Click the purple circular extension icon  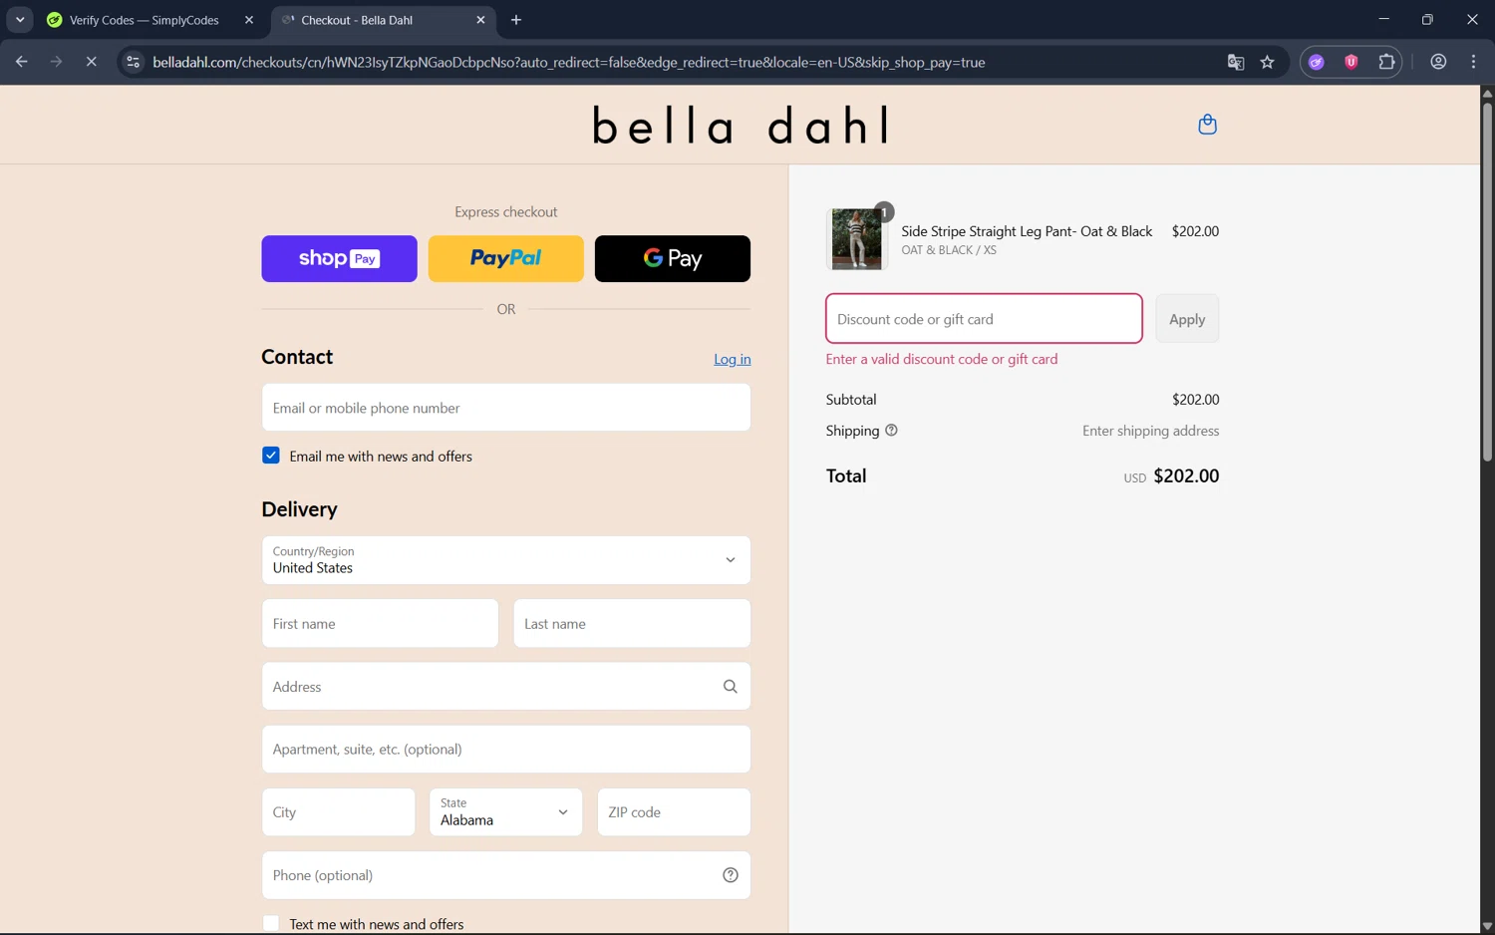tap(1317, 62)
